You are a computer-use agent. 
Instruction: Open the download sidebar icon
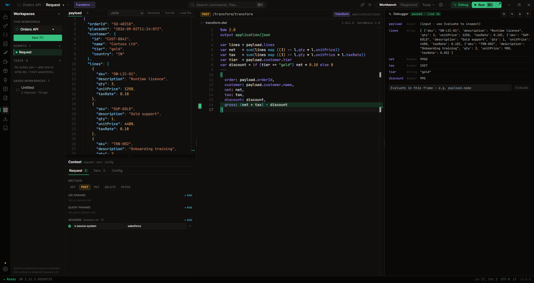tap(5, 119)
